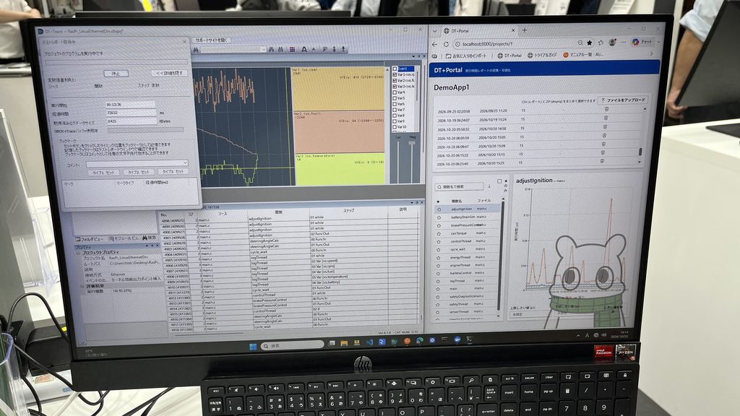This screenshot has height=416, width=740.
Task: Click the report list scrollbar thumb
Action: [640, 152]
